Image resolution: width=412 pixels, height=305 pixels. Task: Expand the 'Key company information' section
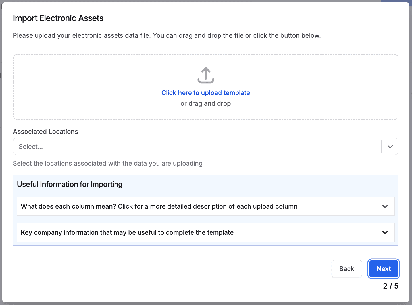click(127, 232)
